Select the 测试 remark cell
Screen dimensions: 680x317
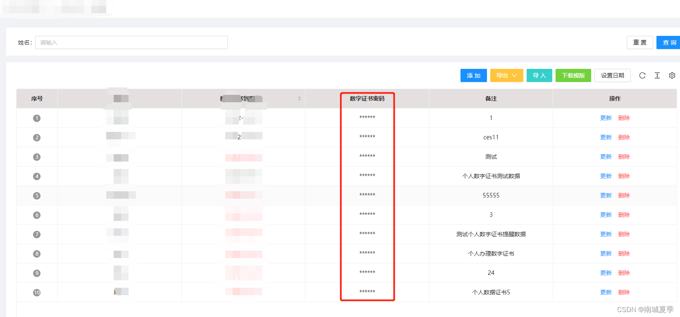click(491, 157)
